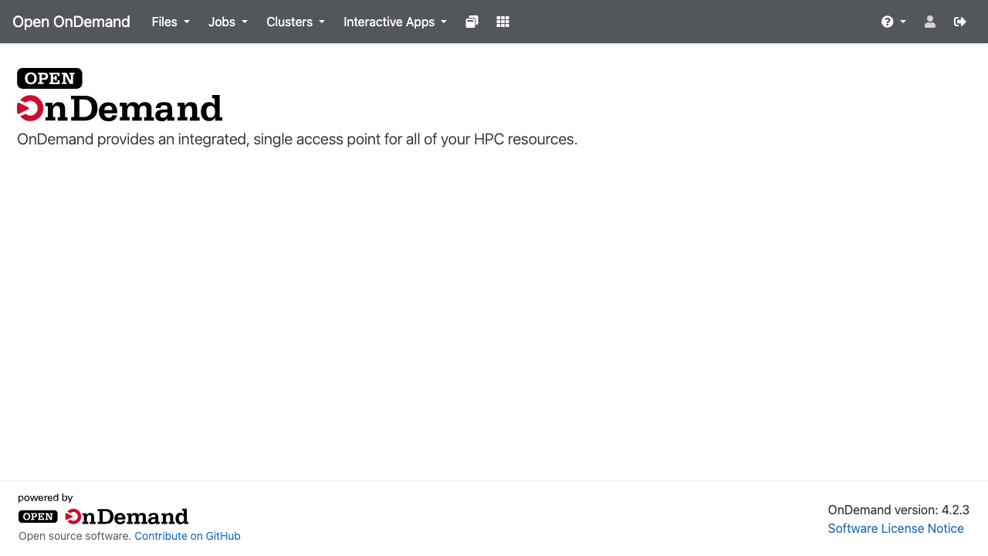The width and height of the screenshot is (988, 556).
Task: Open the All Apps grid icon
Action: pyautogui.click(x=503, y=22)
